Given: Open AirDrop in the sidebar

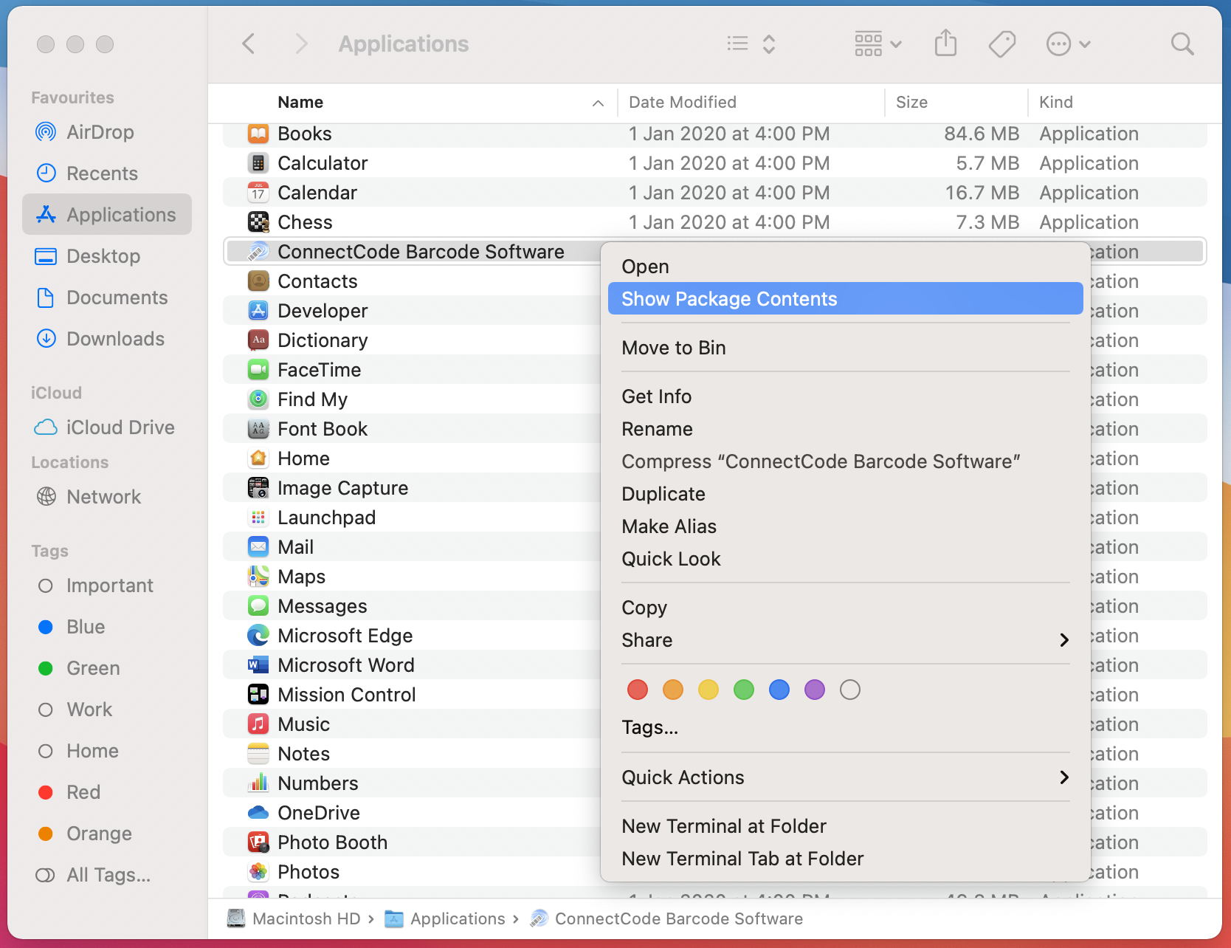Looking at the screenshot, I should click(107, 132).
